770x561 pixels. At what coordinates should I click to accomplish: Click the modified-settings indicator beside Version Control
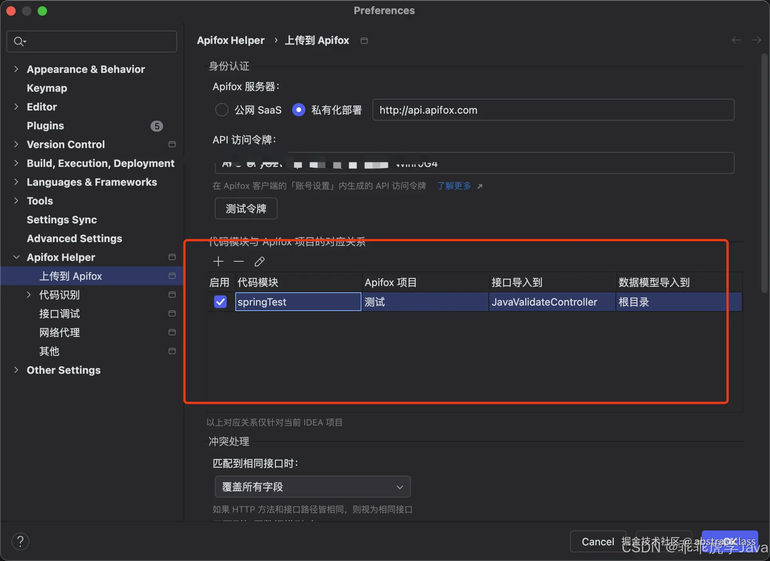click(171, 144)
